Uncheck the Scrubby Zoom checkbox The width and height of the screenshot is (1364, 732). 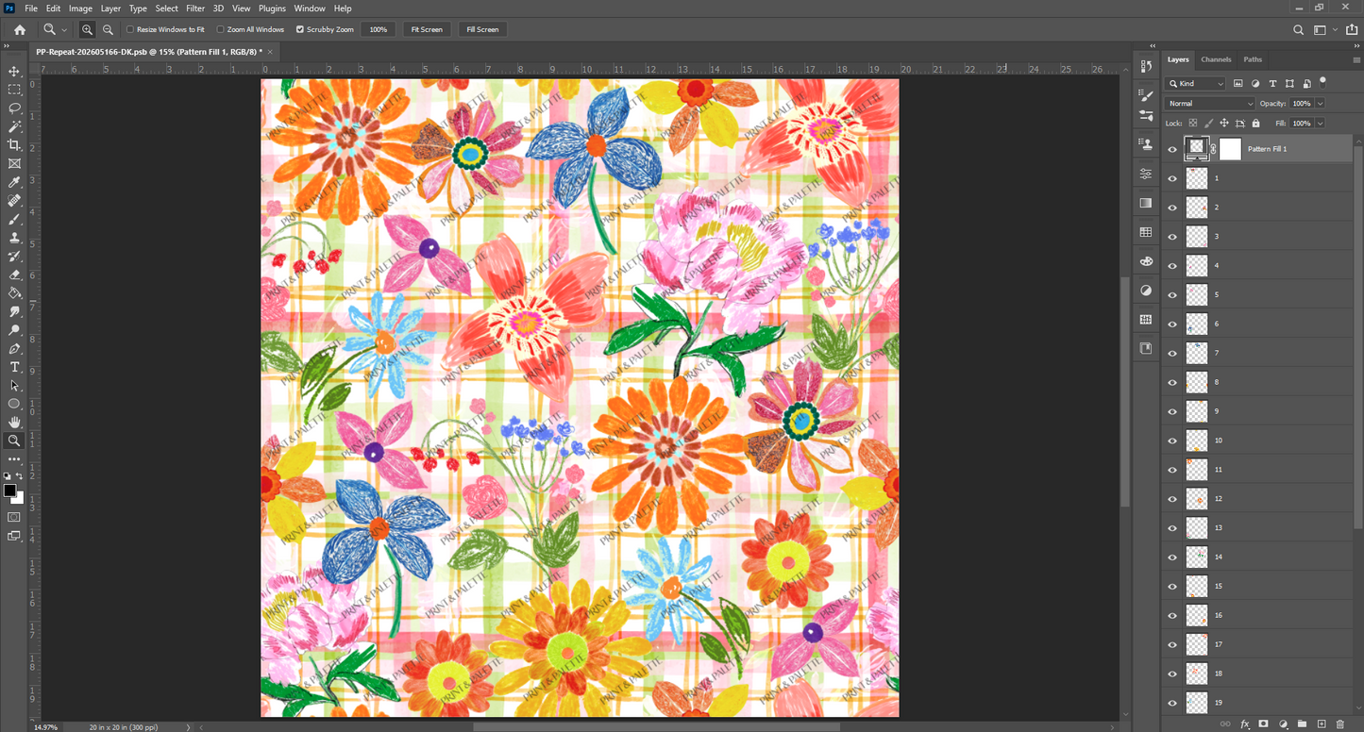(x=300, y=29)
